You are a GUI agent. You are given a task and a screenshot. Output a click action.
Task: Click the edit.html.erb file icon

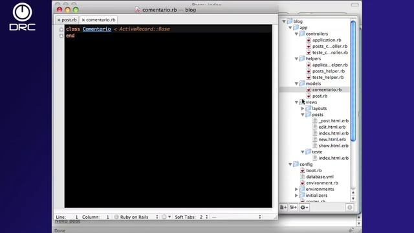[315, 127]
